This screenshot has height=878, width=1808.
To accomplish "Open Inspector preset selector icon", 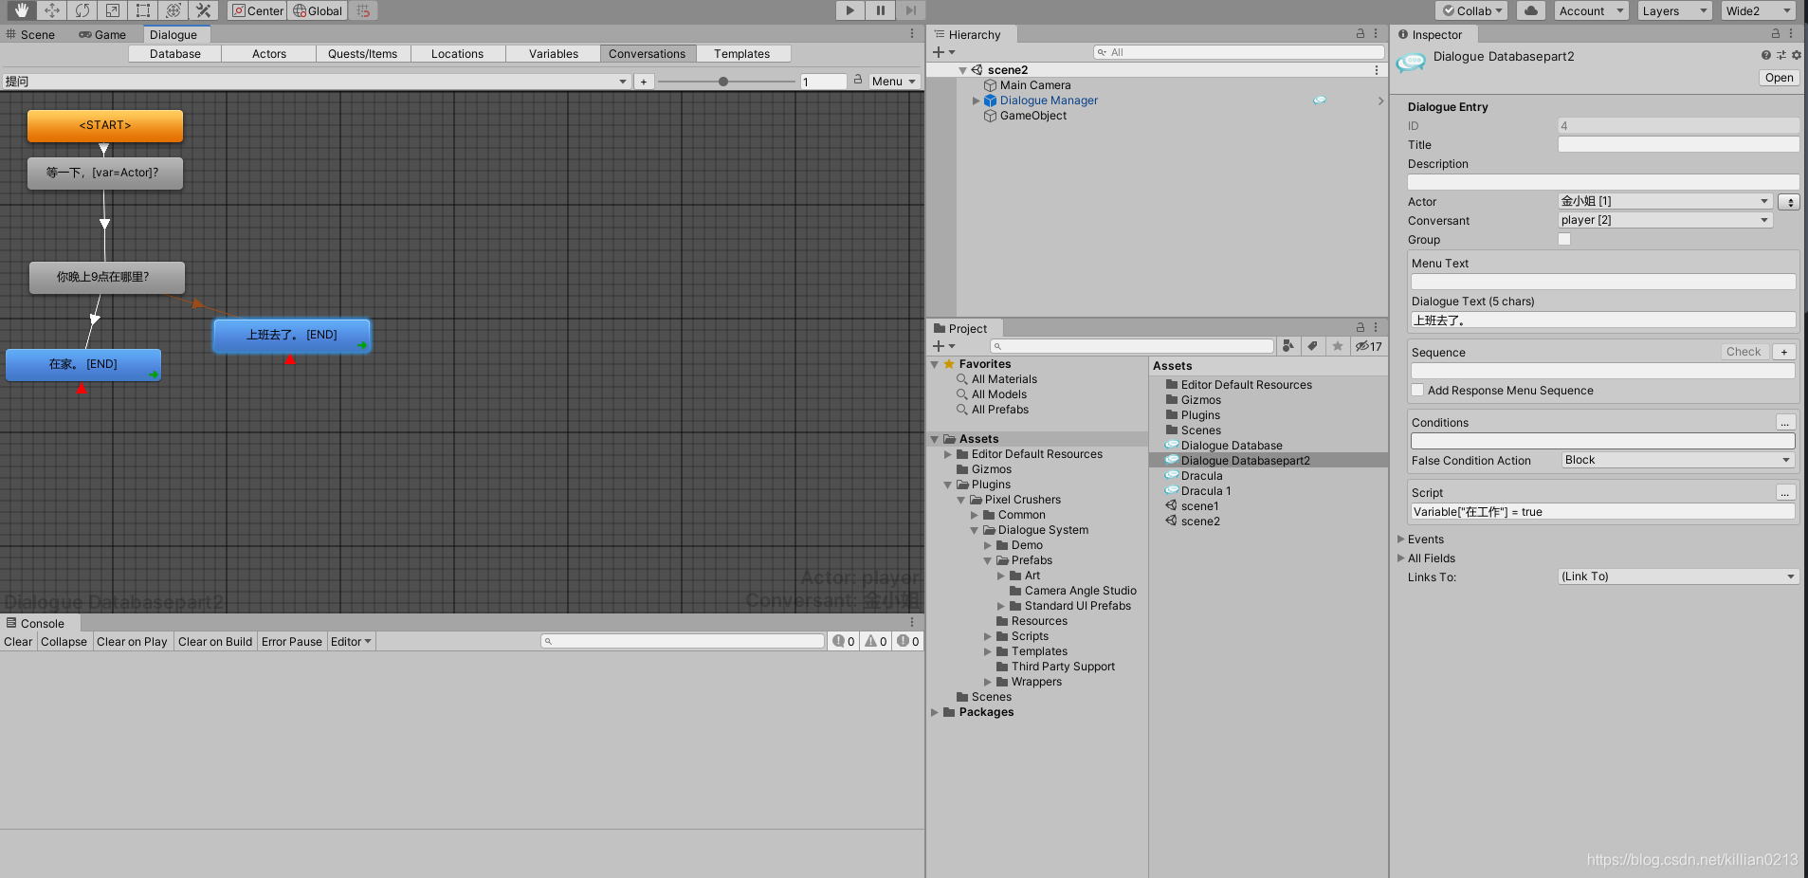I will point(1781,55).
